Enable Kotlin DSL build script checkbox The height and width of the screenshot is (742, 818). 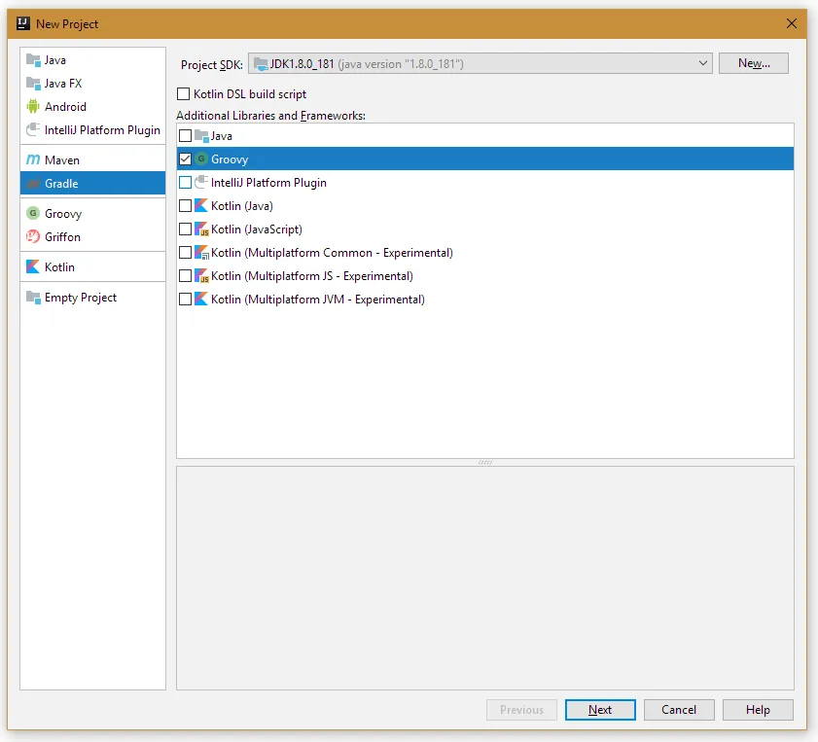pyautogui.click(x=183, y=94)
